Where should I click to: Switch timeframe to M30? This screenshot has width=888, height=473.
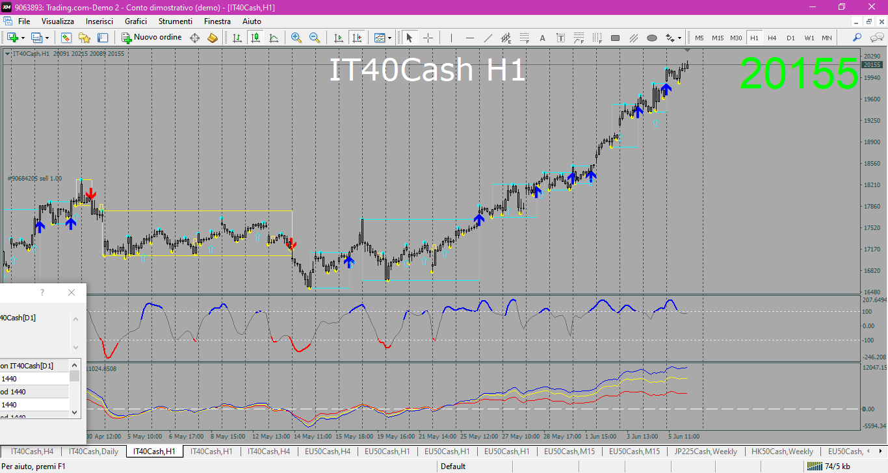click(736, 38)
